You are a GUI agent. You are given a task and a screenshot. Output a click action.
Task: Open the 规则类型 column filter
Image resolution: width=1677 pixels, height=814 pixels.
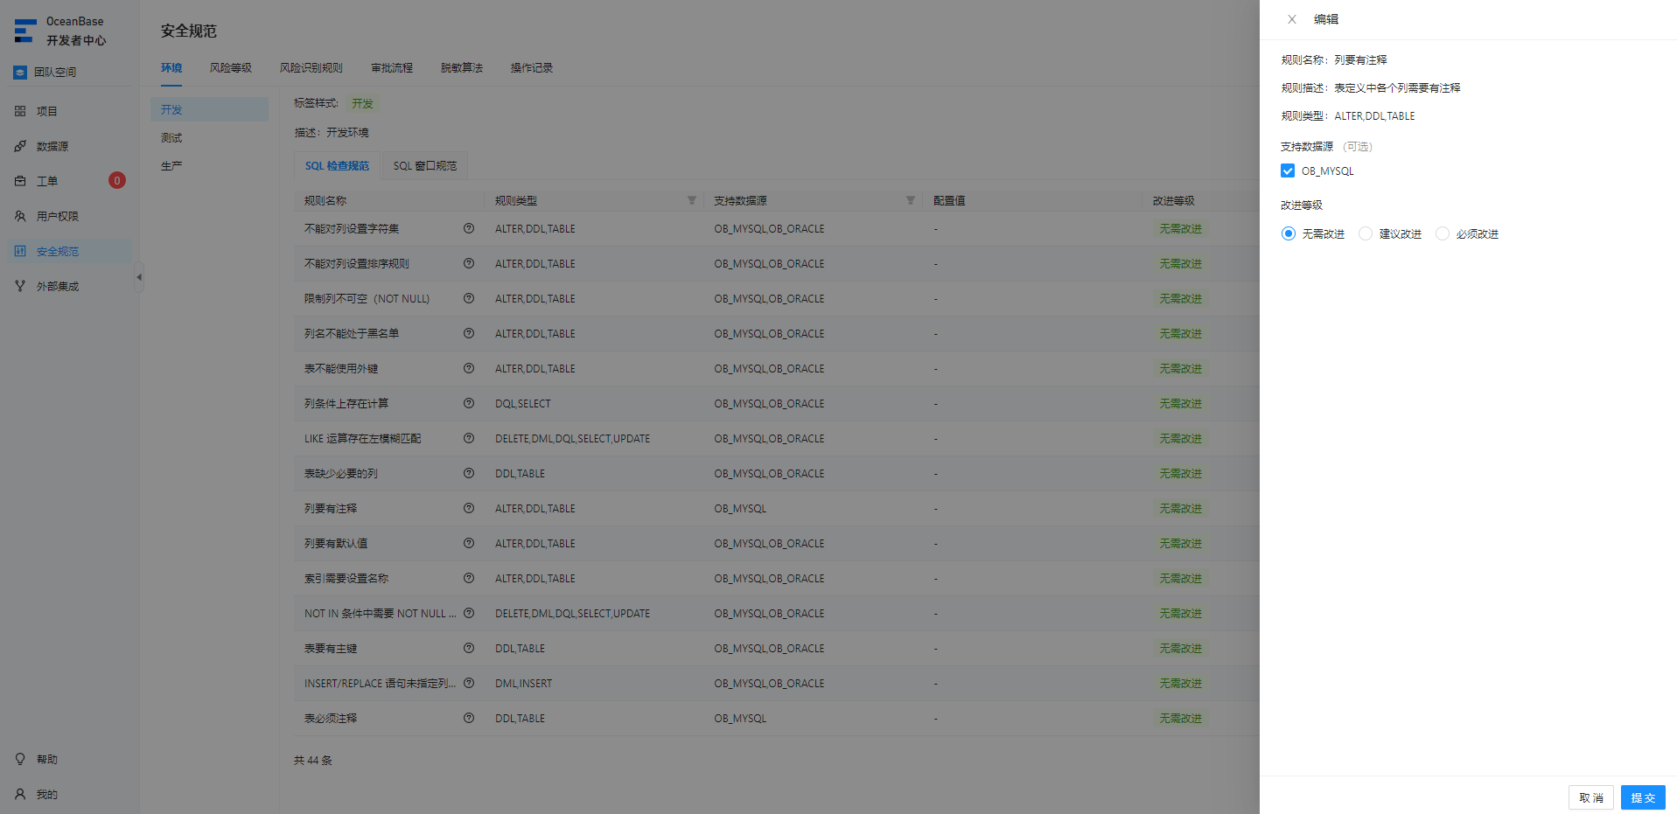coord(692,200)
